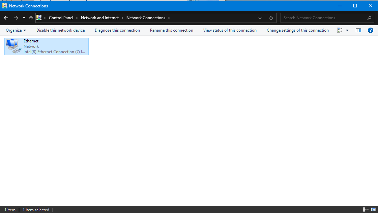
Task: Go to Network and Internet breadcrumb
Action: coord(100,18)
